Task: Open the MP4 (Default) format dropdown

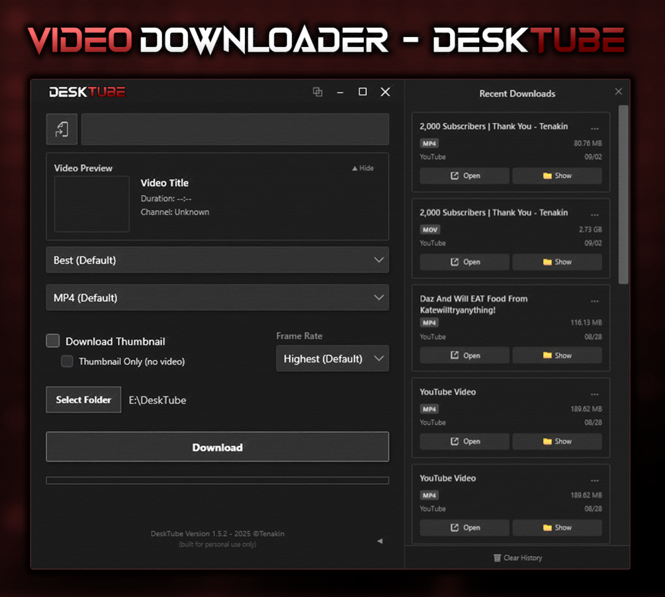Action: [x=218, y=297]
